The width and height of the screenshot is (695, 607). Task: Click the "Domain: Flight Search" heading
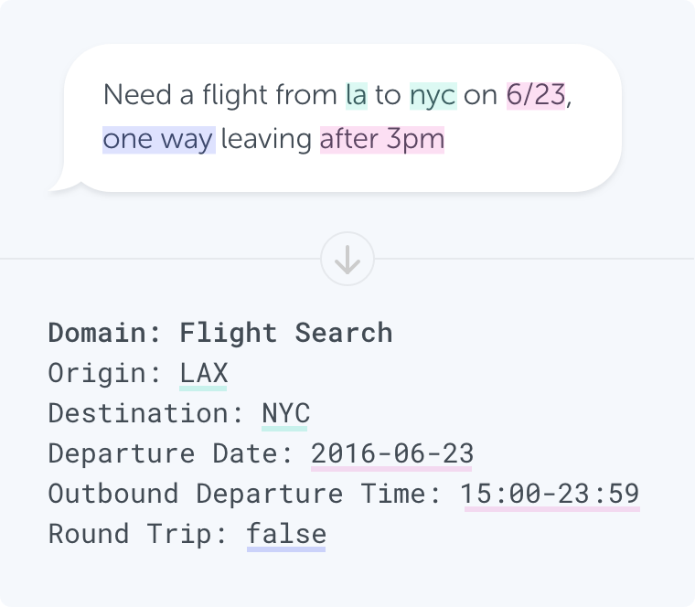click(x=219, y=333)
